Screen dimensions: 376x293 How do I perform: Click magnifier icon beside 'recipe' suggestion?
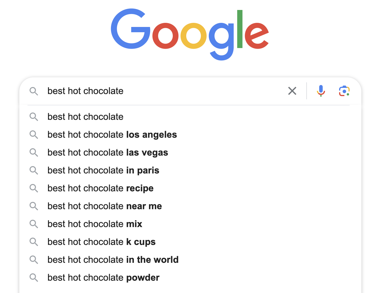click(x=34, y=188)
